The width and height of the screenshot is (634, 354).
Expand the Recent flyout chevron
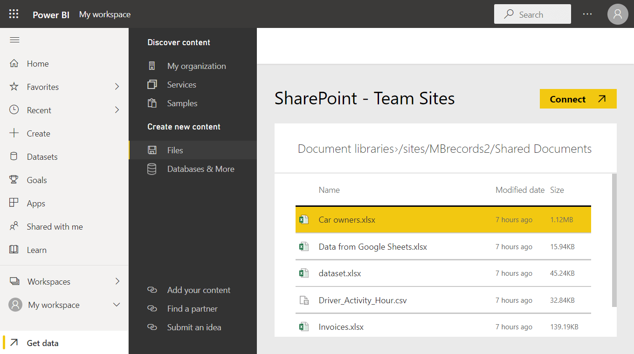[x=117, y=110]
